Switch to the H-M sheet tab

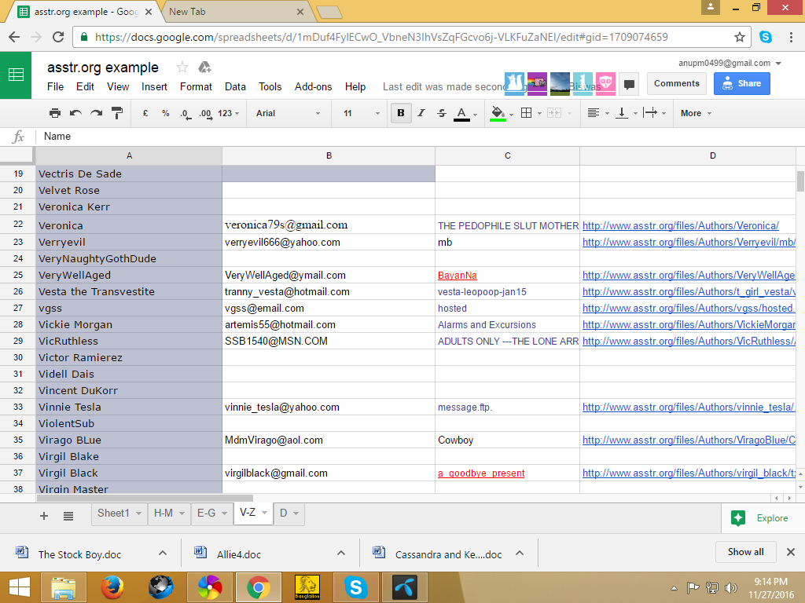(164, 513)
